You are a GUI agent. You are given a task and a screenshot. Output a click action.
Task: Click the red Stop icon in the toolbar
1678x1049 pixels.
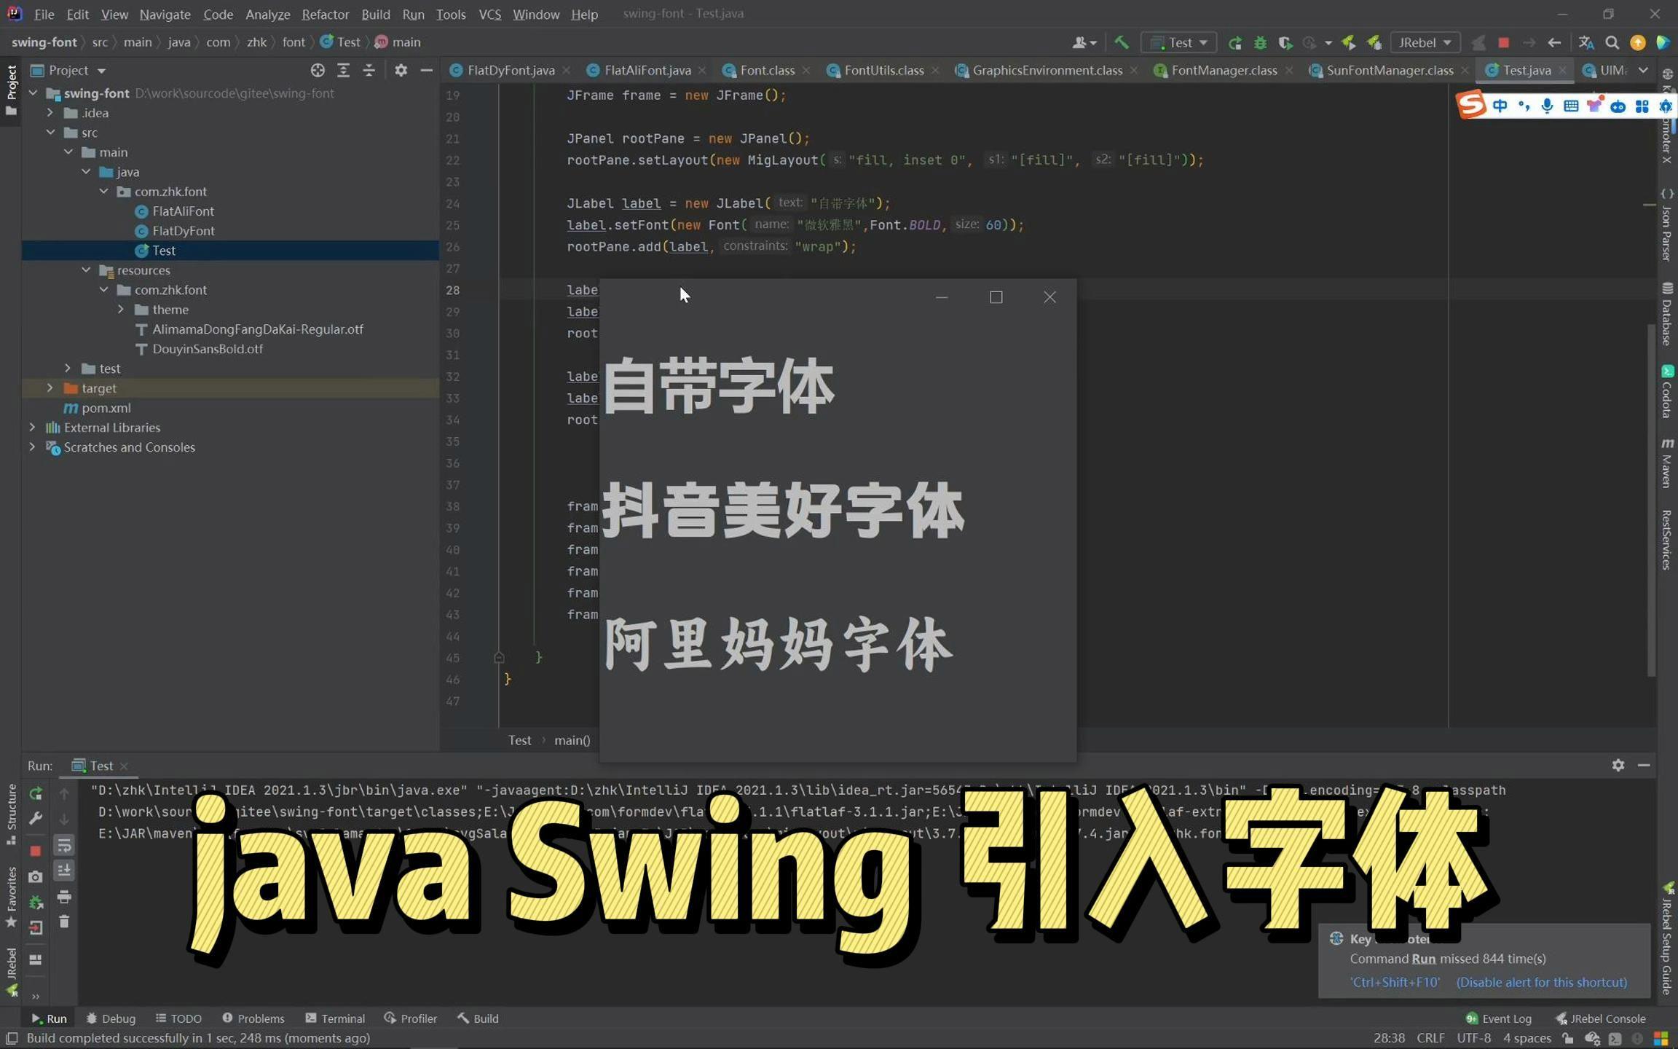pyautogui.click(x=1503, y=42)
